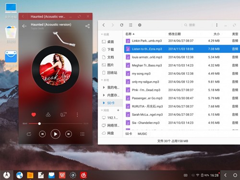Sort files by 修改日期 column

174,34
